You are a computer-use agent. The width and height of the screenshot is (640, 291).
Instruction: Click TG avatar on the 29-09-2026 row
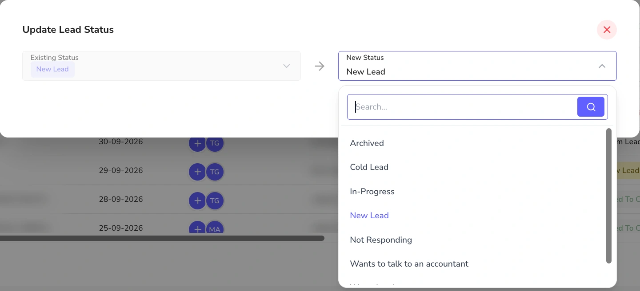215,172
